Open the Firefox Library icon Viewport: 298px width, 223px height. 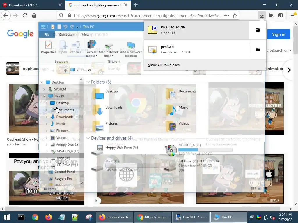point(271,15)
